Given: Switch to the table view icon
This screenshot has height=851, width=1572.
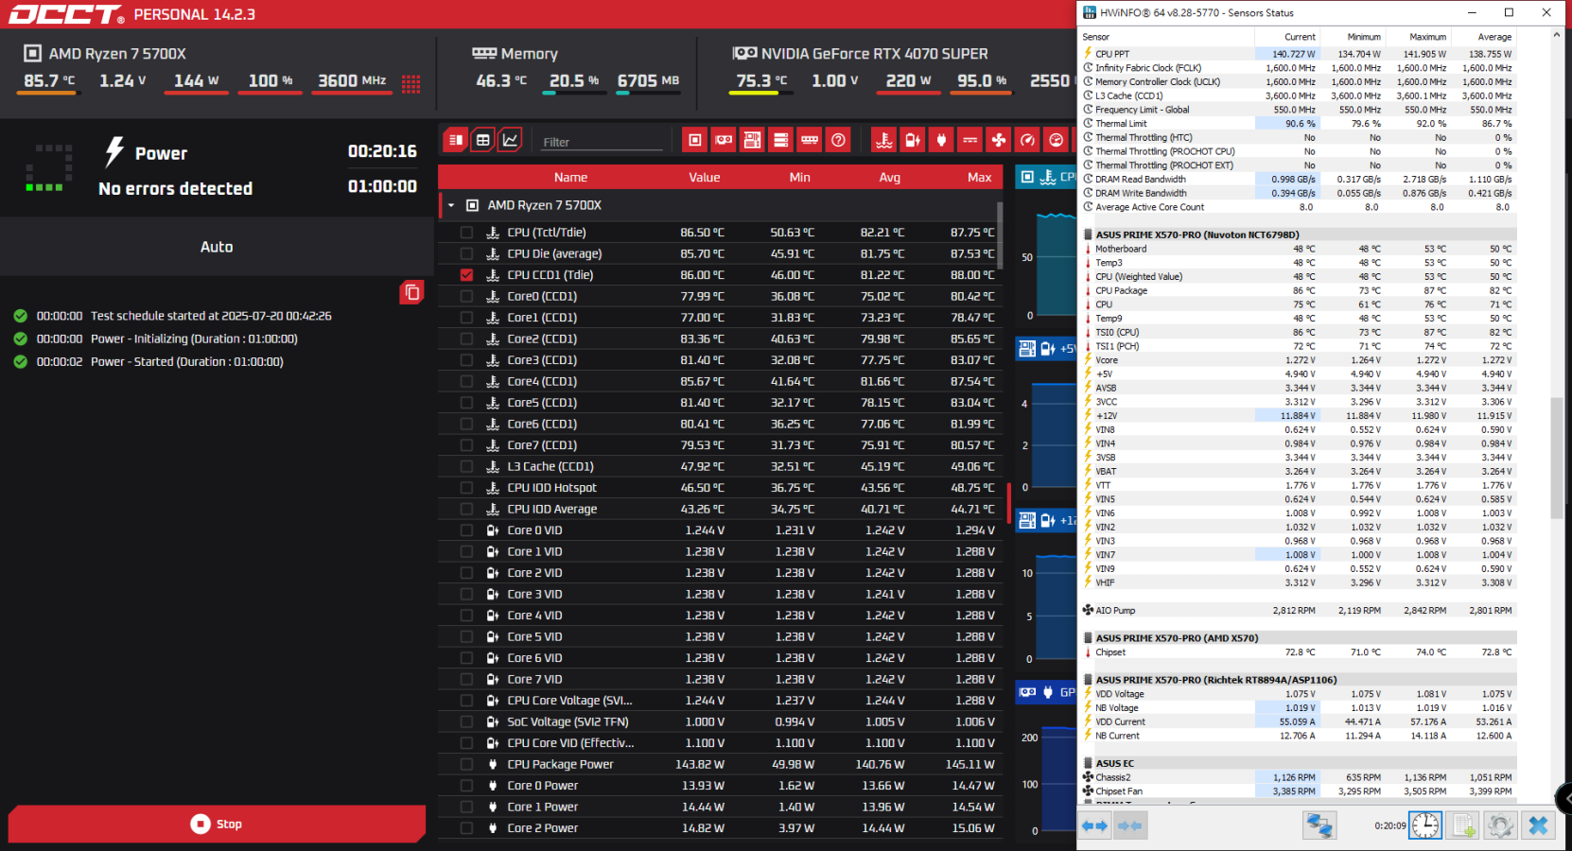Looking at the screenshot, I should 482,140.
